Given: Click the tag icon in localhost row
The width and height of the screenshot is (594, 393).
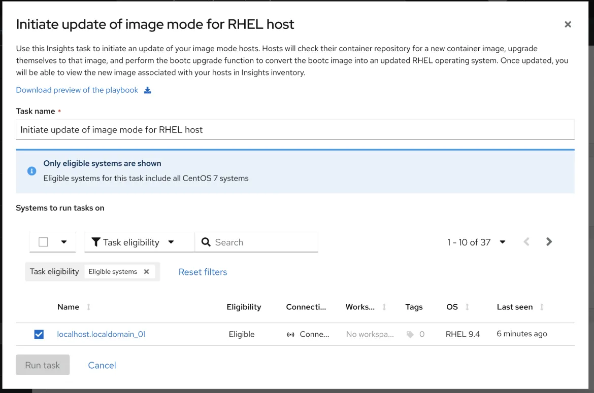Looking at the screenshot, I should (x=410, y=334).
